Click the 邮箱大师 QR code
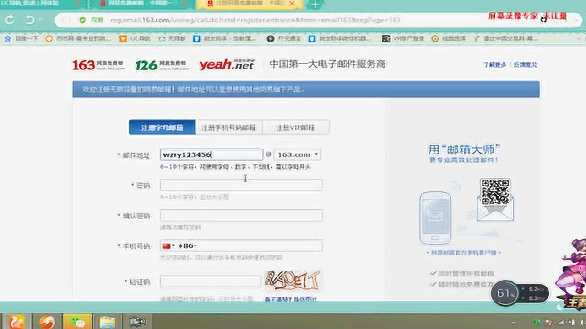This screenshot has height=329, width=586. [x=495, y=192]
